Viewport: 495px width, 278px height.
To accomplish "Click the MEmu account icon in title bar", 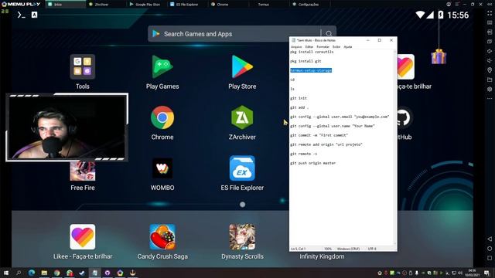I will tap(449, 5).
